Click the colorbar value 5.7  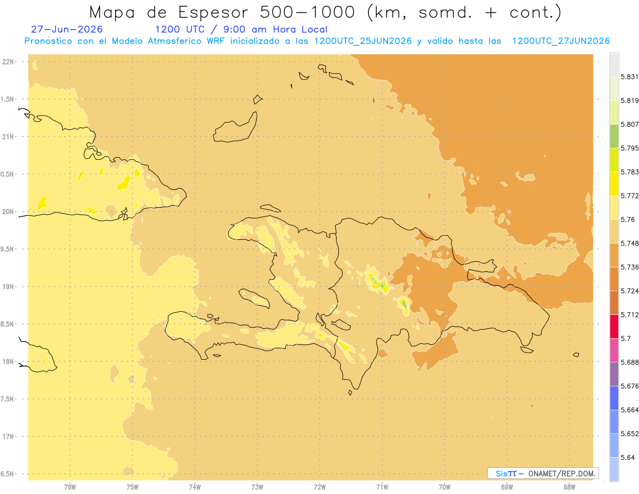[626, 338]
